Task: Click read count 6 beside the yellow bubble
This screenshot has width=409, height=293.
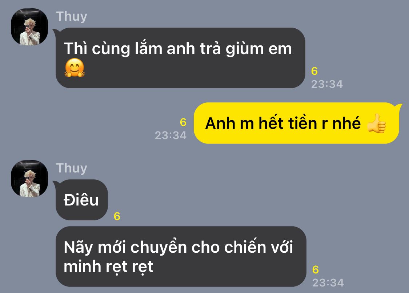Action: click(x=183, y=122)
